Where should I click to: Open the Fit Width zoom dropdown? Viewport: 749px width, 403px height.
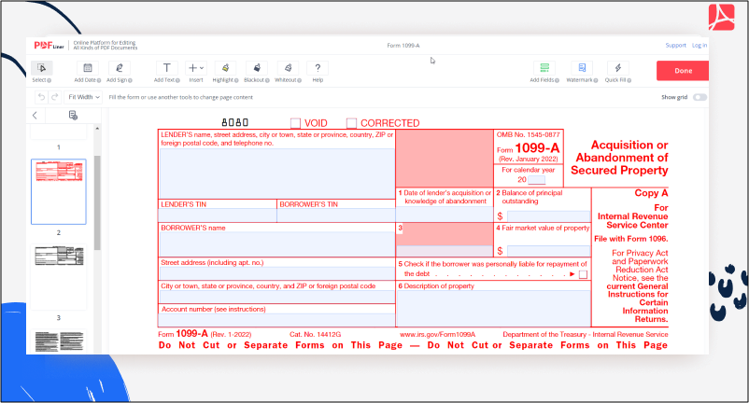(84, 97)
